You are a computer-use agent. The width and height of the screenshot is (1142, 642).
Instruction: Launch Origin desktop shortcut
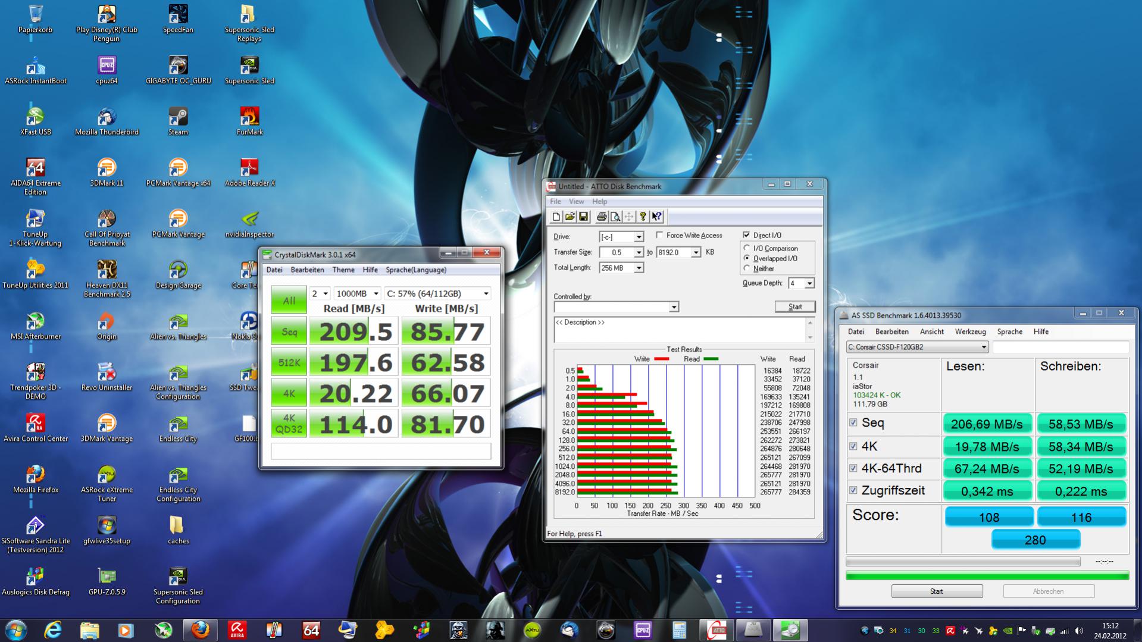(x=107, y=326)
